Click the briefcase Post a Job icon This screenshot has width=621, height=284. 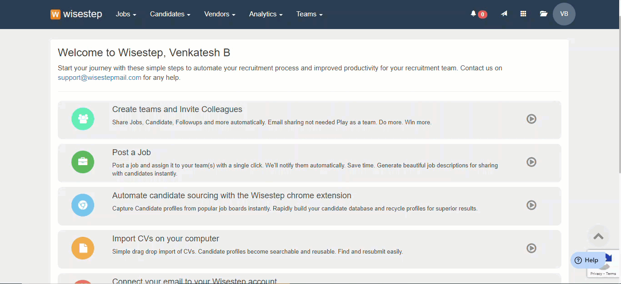coord(83,162)
